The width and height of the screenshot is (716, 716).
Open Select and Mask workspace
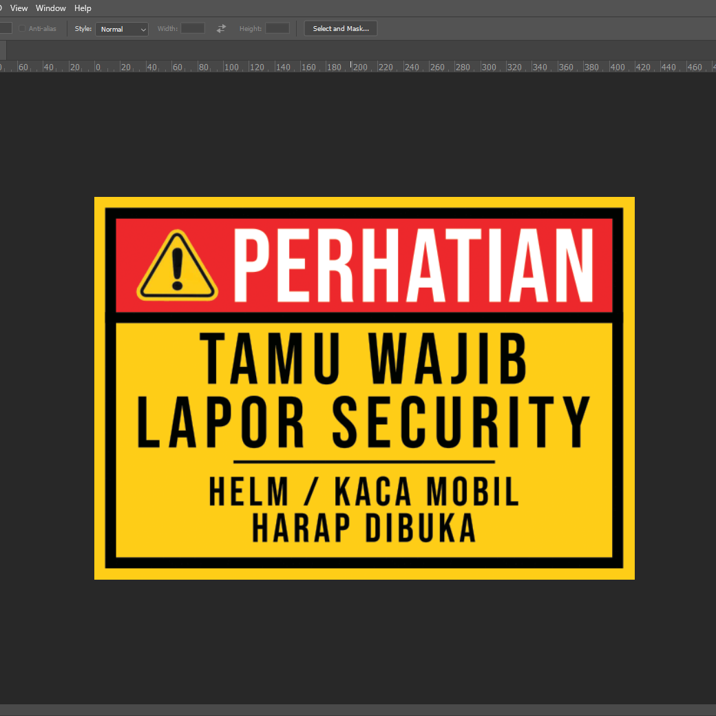(341, 28)
